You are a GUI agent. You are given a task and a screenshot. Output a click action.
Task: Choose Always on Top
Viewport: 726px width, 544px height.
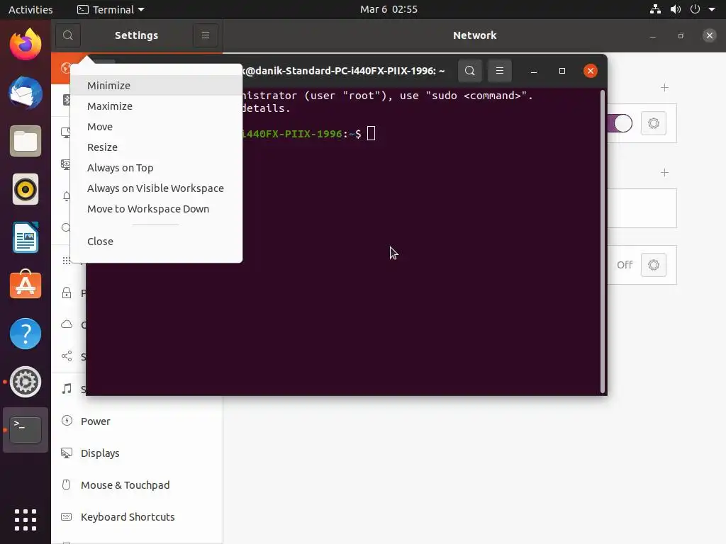pos(156,167)
